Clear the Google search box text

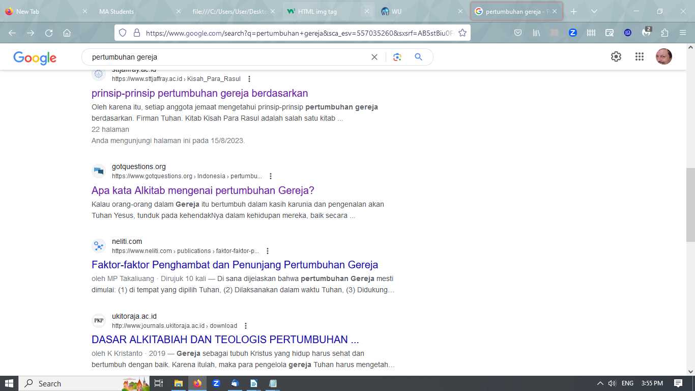374,57
